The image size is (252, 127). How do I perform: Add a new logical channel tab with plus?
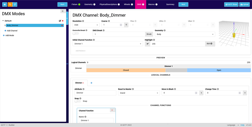(92, 83)
